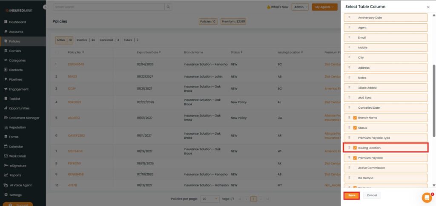Click the eSignature sidebar icon
Screen dimensions: 436x206
6,166
